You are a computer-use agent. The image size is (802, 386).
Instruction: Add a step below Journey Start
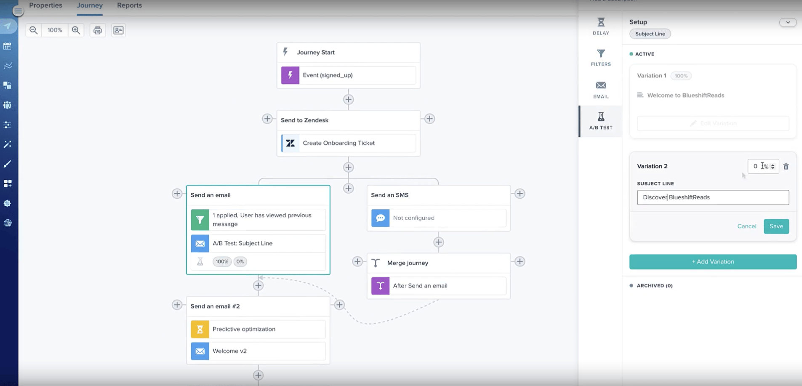(x=348, y=100)
